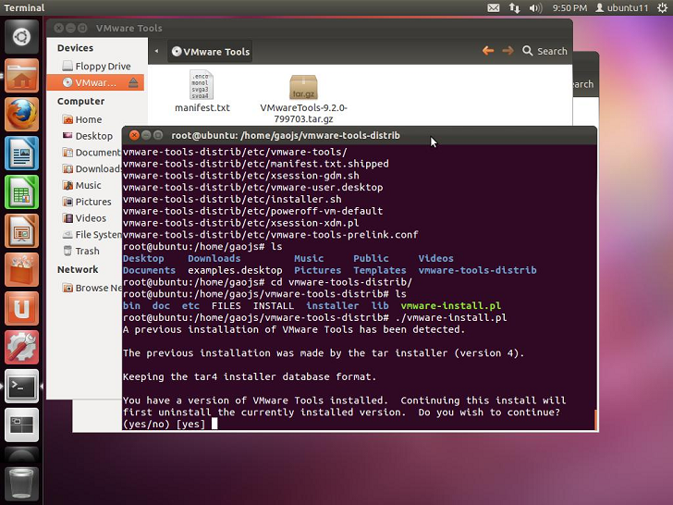Click vmware-tools-distrib in the ls listing
The image size is (673, 505).
pos(477,270)
